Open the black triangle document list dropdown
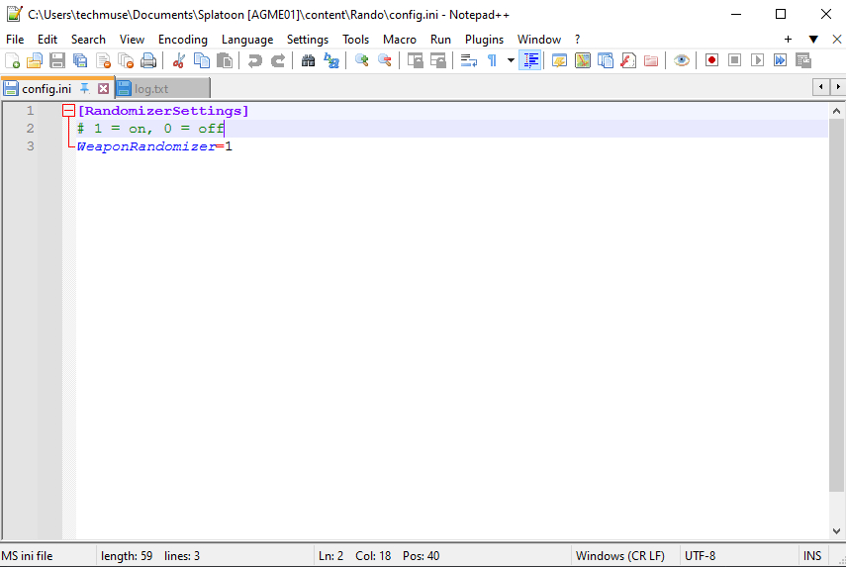The image size is (846, 567). 813,40
